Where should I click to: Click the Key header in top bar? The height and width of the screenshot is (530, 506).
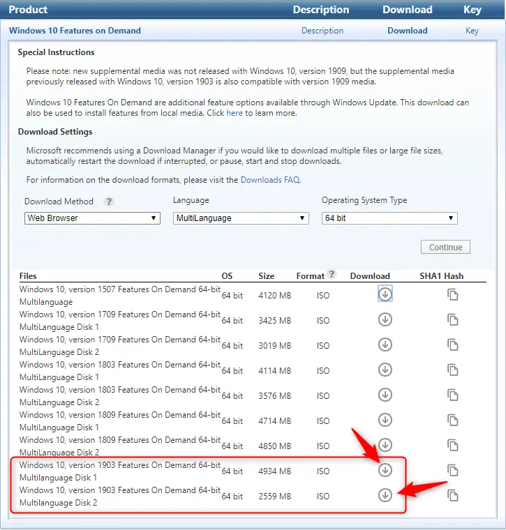tap(472, 10)
